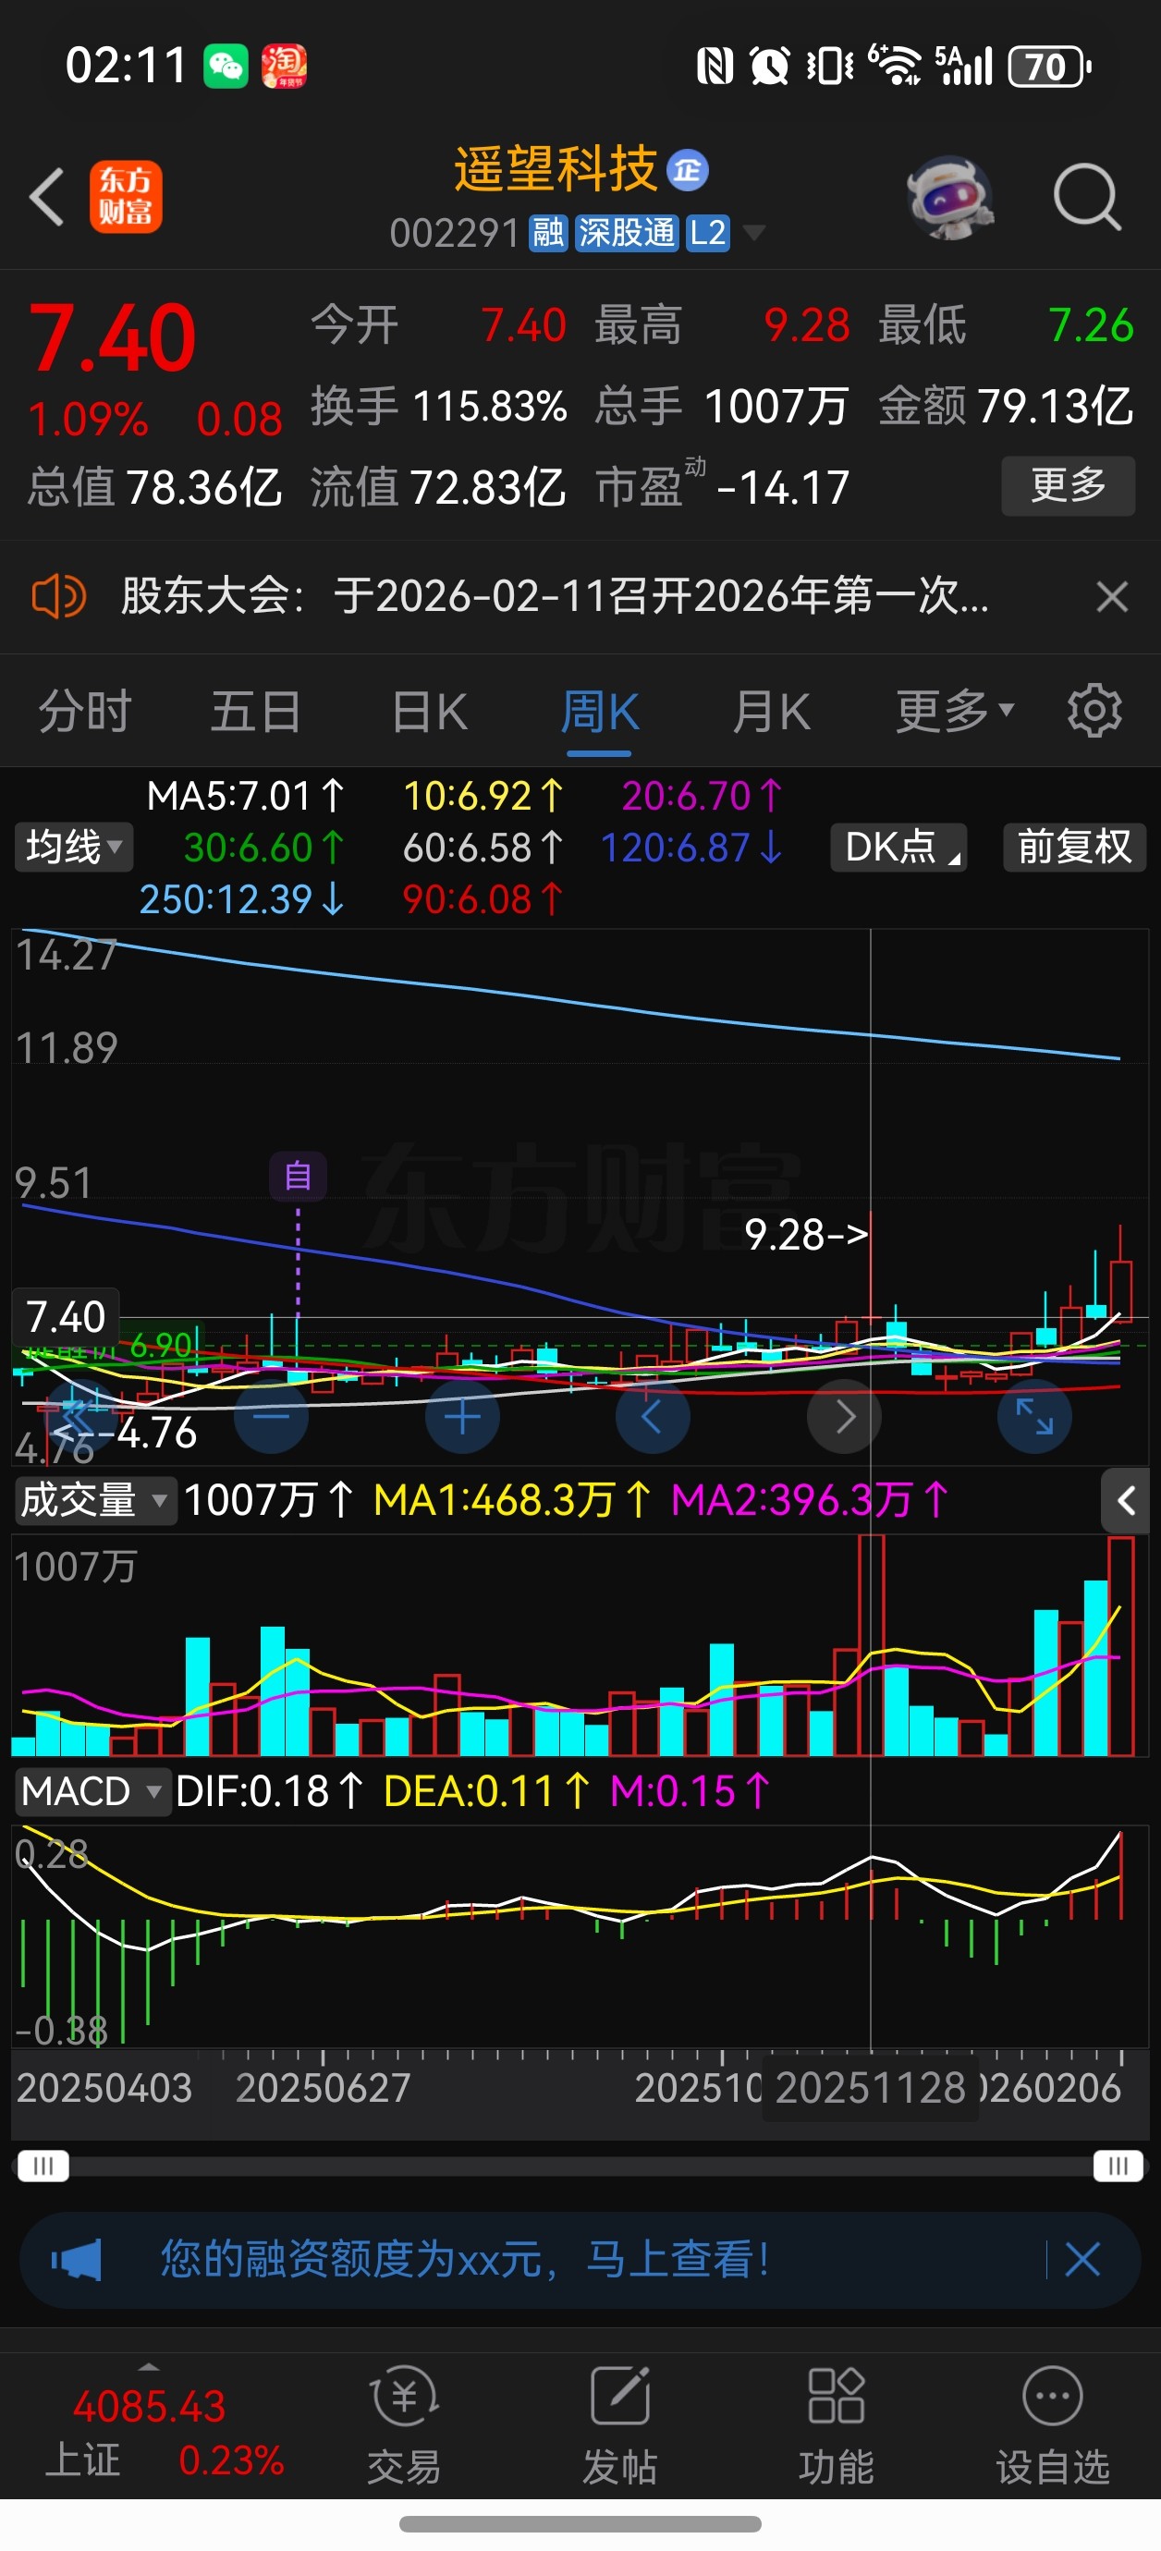Viewport: 1161px width, 2551px height.
Task: Expand the triangle next to L2 badge
Action: click(x=754, y=234)
